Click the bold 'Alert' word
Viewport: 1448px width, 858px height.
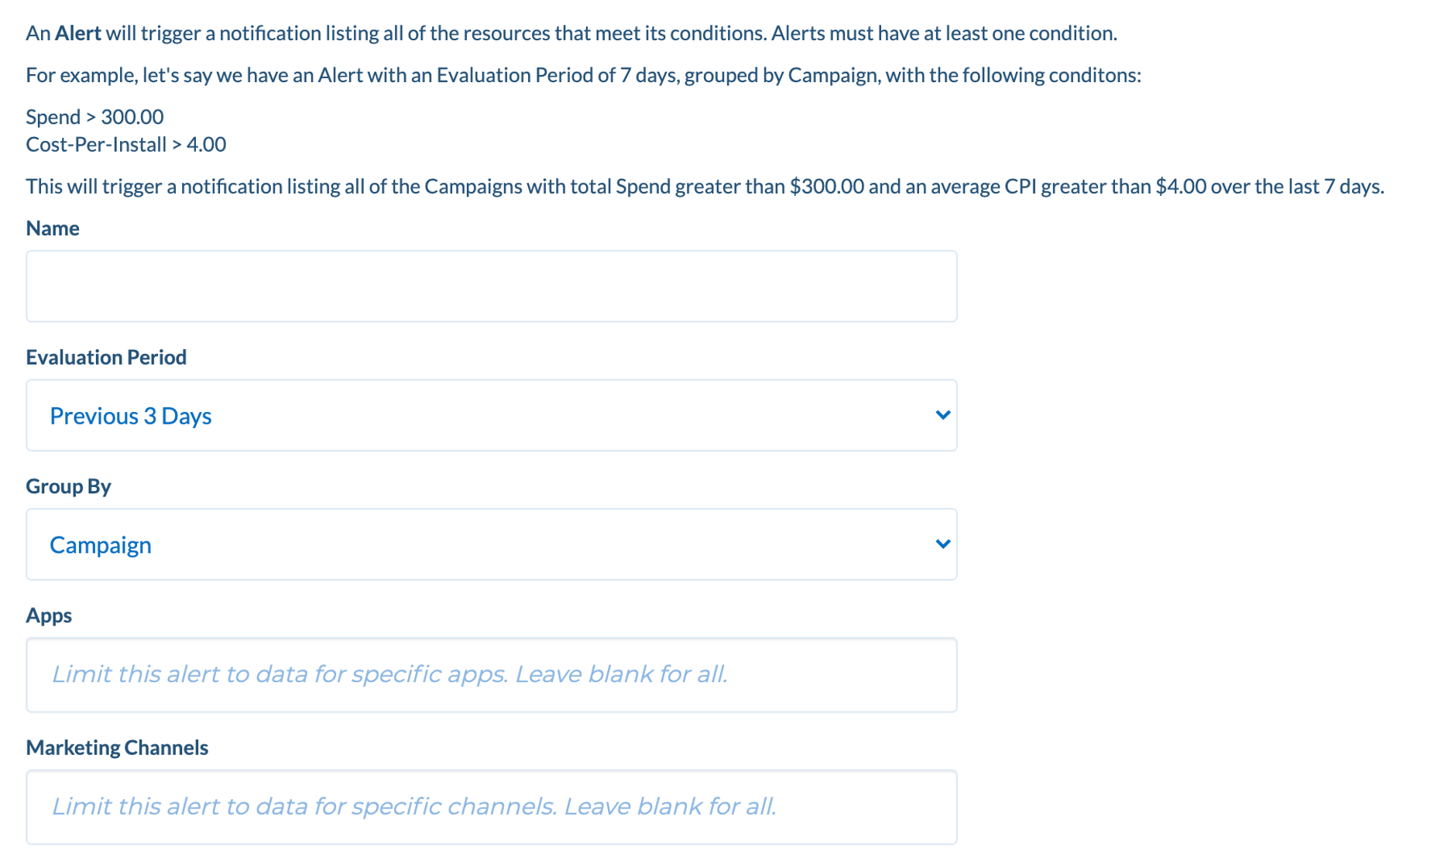78,33
